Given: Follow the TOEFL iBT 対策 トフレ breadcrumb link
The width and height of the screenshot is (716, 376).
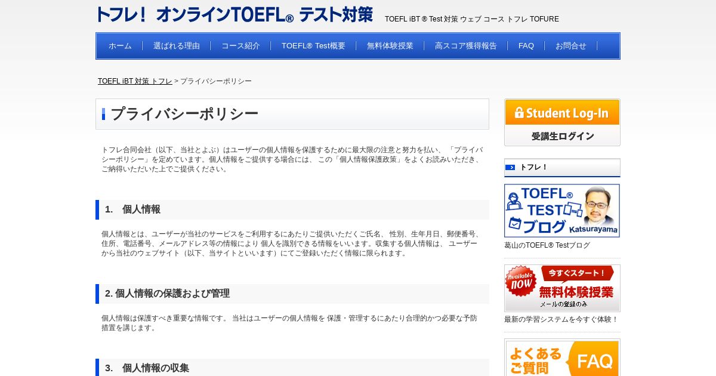Looking at the screenshot, I should (x=135, y=81).
